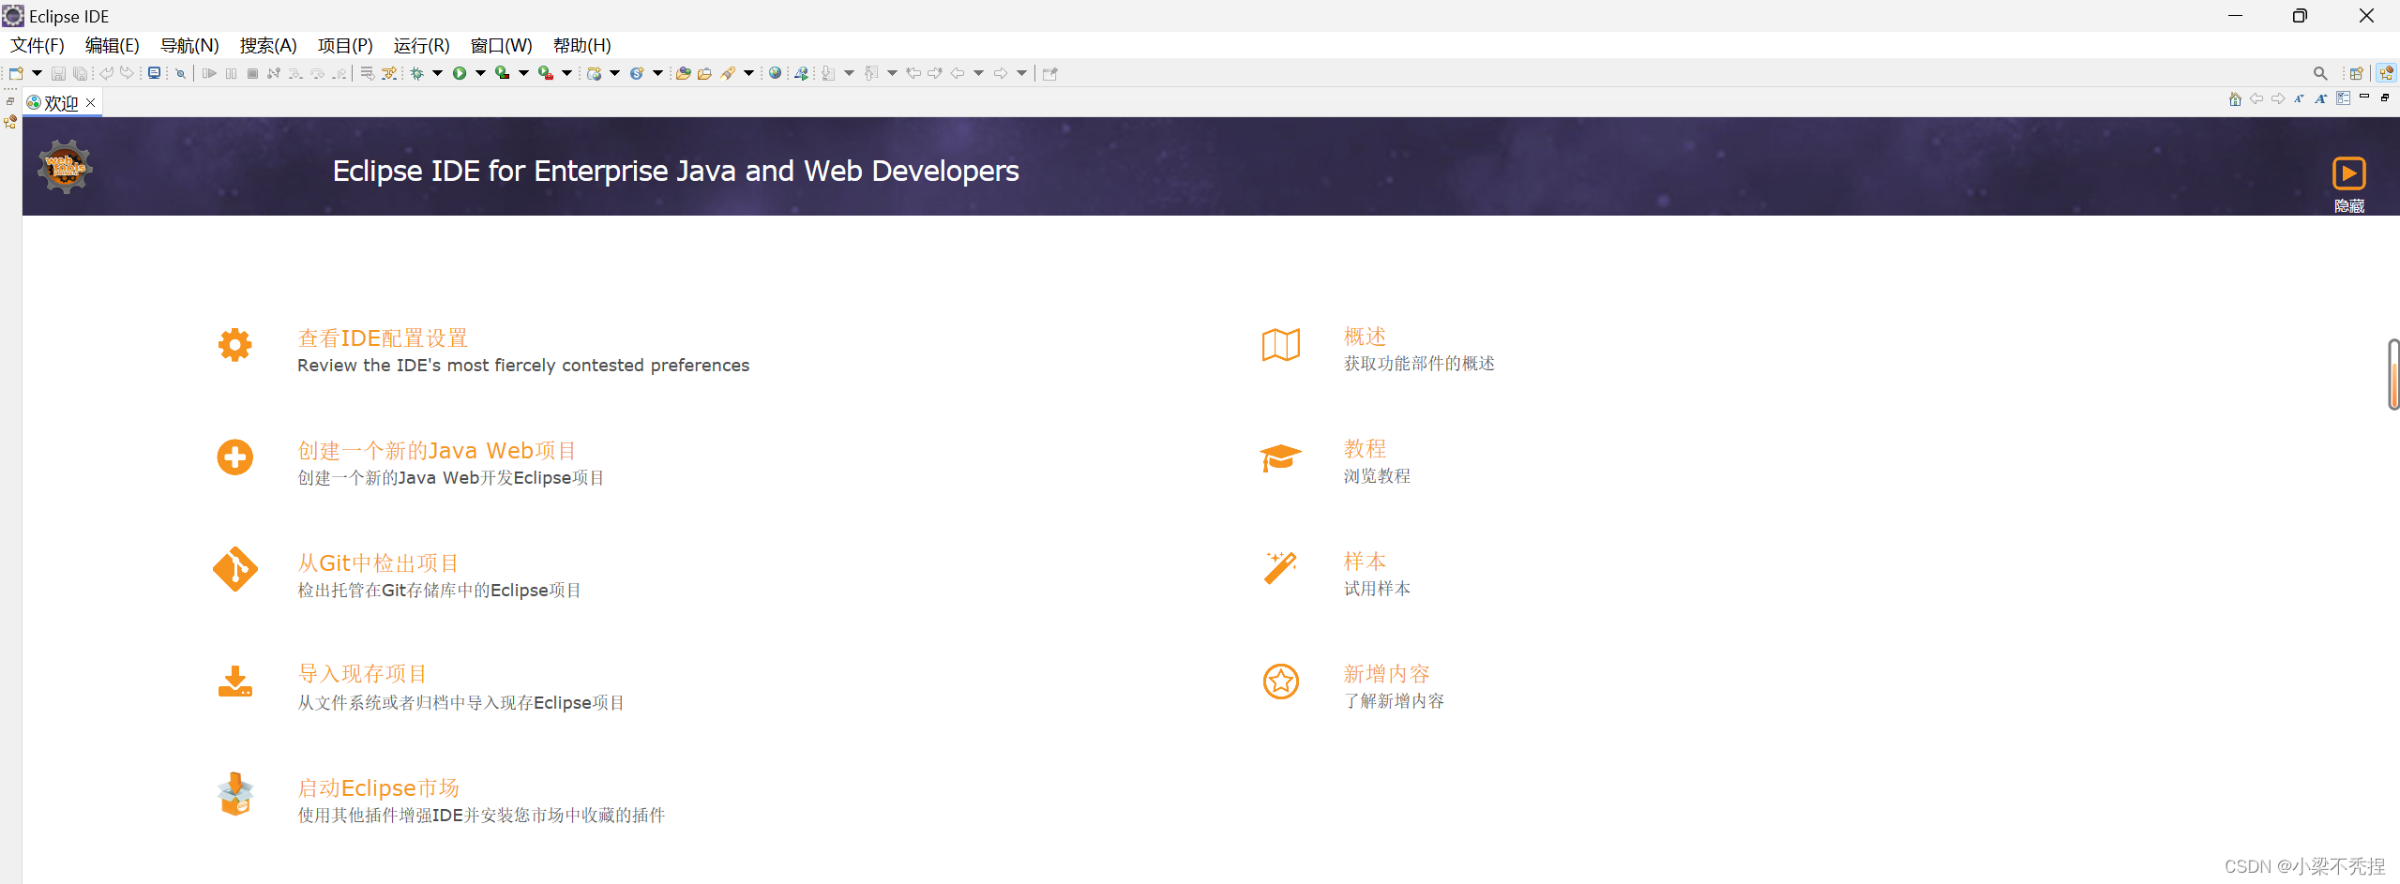Click the orange Hide play icon
The image size is (2400, 884).
coord(2348,173)
